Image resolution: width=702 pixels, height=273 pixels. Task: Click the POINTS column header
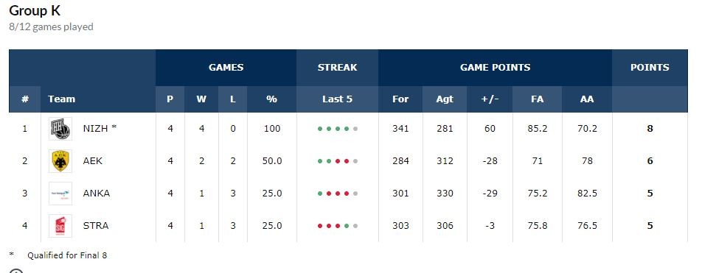650,68
